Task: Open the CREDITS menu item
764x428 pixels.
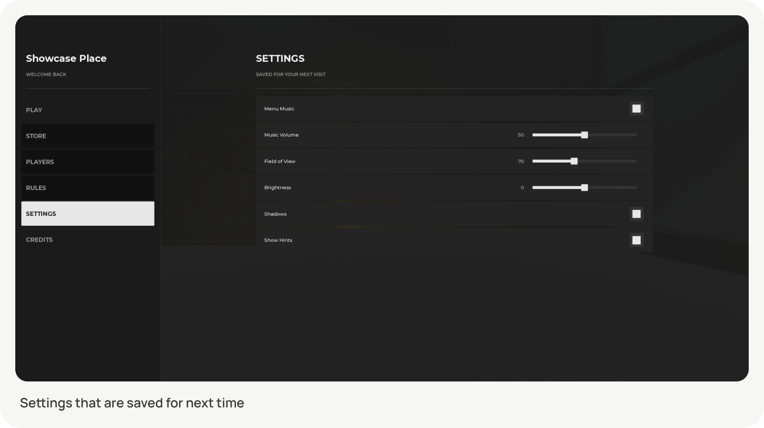Action: point(88,240)
